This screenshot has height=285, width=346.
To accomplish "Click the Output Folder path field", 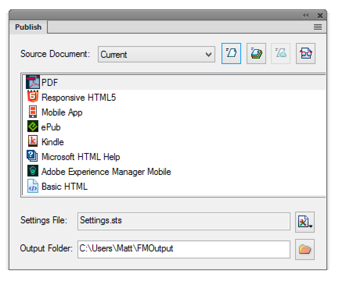I will (184, 248).
